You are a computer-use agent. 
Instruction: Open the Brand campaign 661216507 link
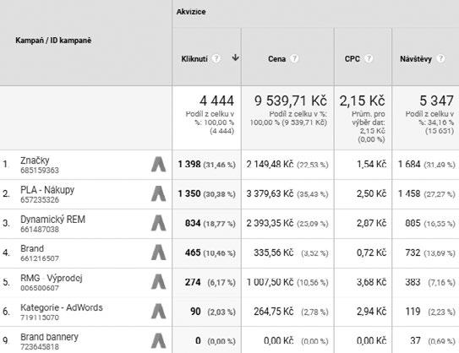32,248
